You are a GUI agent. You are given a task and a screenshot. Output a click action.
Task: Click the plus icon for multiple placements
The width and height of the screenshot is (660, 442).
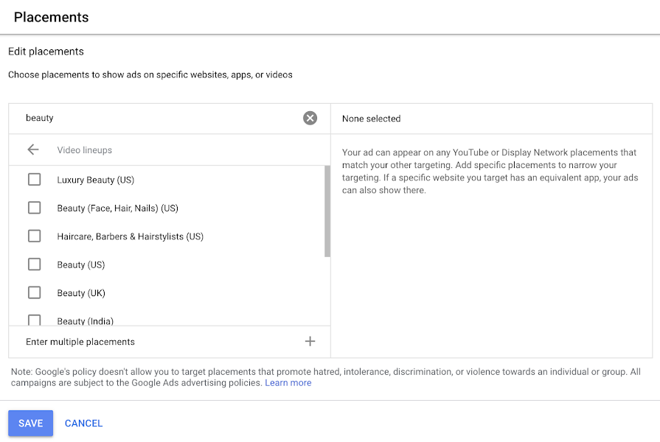[x=310, y=341]
